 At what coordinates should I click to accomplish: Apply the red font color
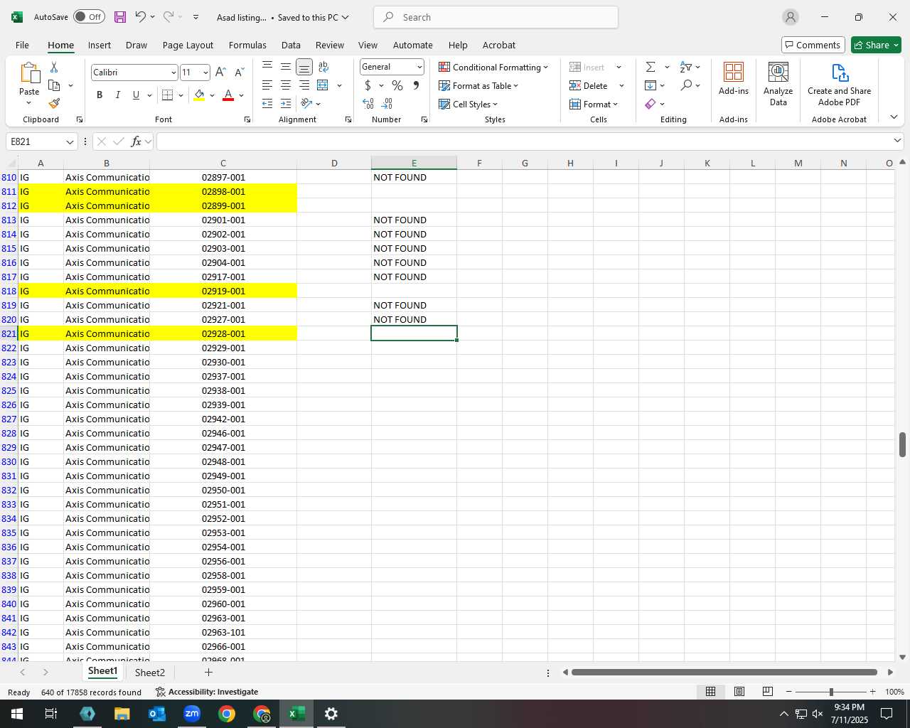(x=228, y=95)
